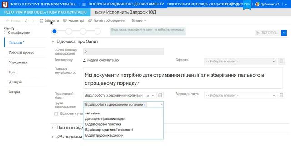Click the ПІДГОТУВ... action button

coord(267,33)
